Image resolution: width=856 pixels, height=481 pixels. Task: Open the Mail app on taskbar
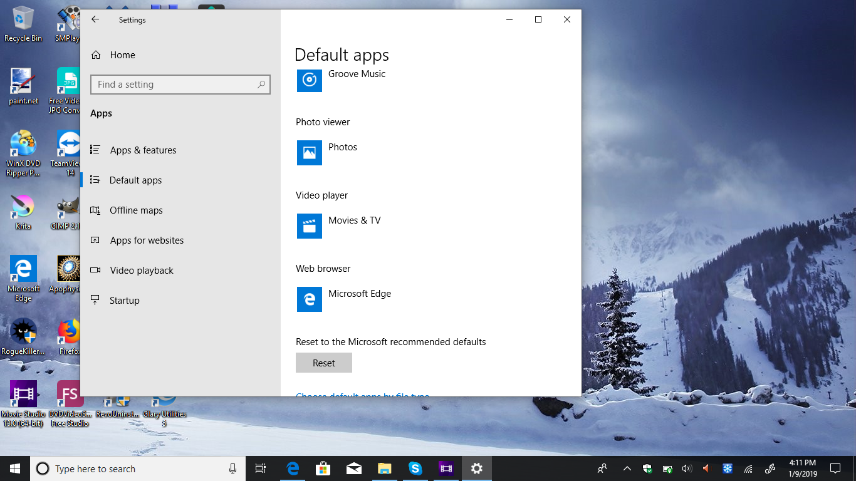click(354, 468)
